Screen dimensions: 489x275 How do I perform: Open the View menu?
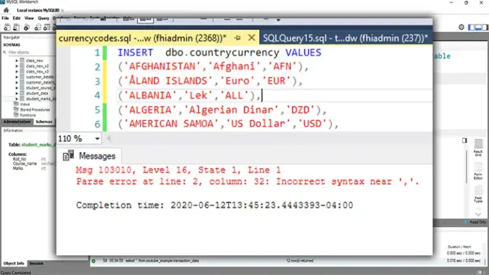[29, 18]
